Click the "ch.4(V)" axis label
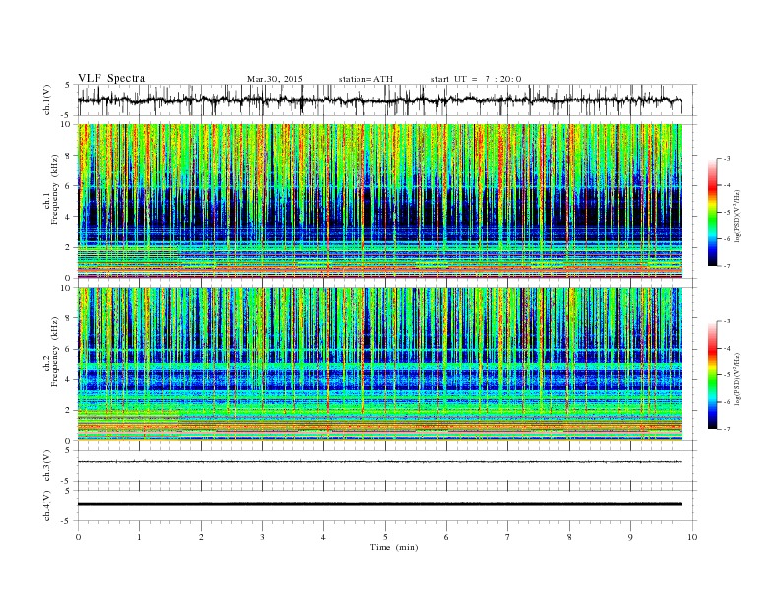The width and height of the screenshot is (780, 603). click(47, 506)
